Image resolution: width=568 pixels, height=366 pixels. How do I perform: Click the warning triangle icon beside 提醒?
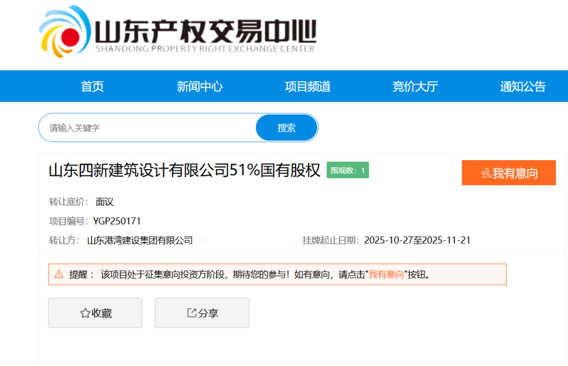59,274
